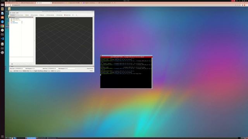
Task: Expand Global Options in Displays tree
Action: tap(10, 19)
